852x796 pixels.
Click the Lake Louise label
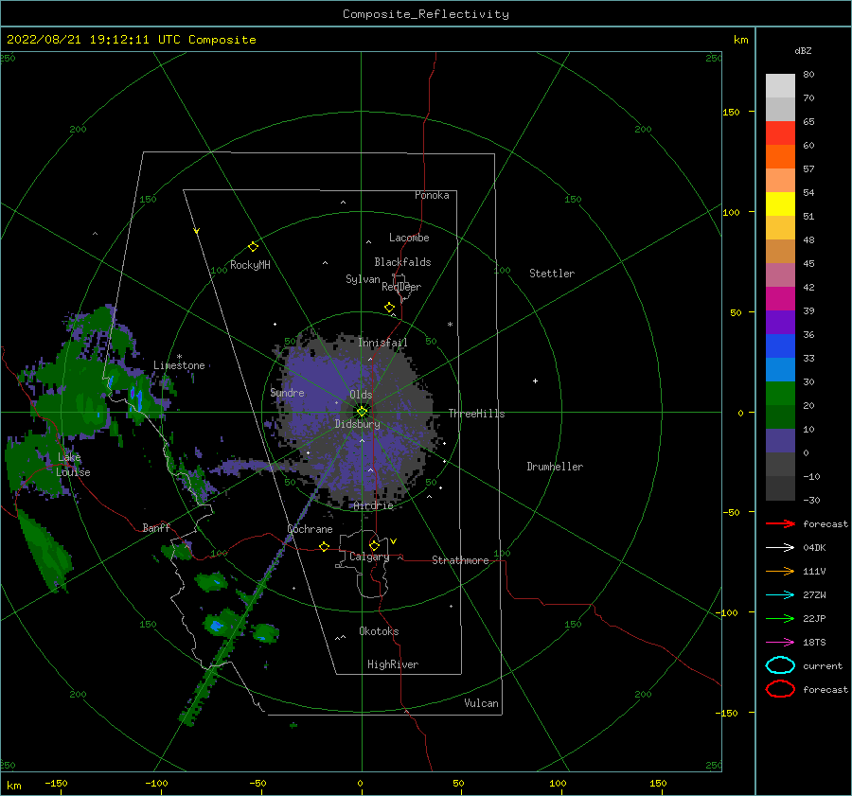click(x=73, y=465)
